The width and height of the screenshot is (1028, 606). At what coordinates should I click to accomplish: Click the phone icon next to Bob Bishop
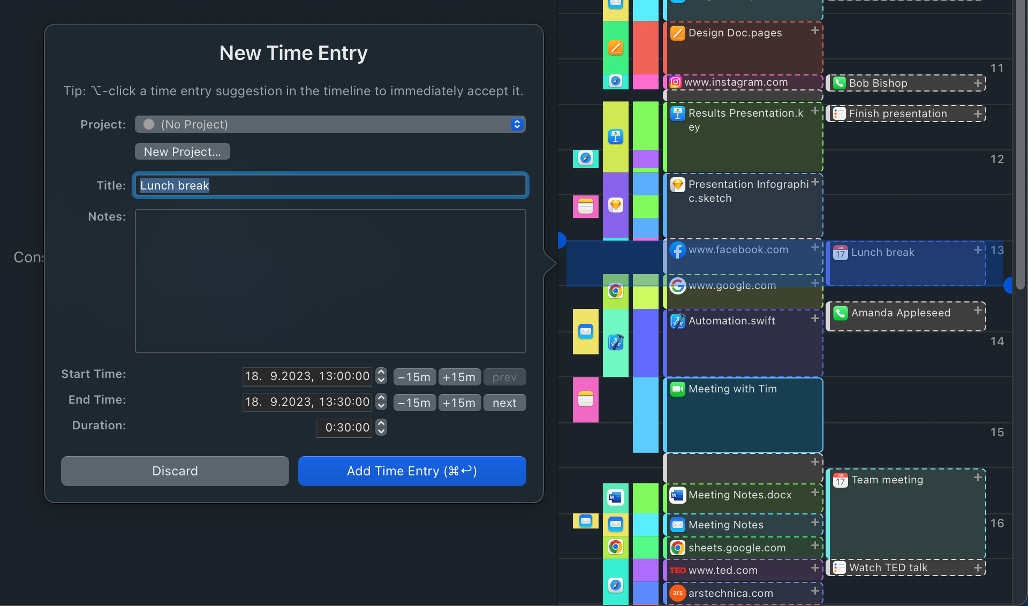[x=839, y=83]
